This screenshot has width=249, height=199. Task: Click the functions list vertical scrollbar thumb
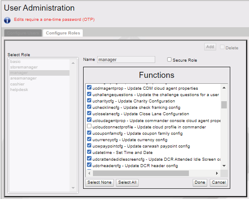224,105
